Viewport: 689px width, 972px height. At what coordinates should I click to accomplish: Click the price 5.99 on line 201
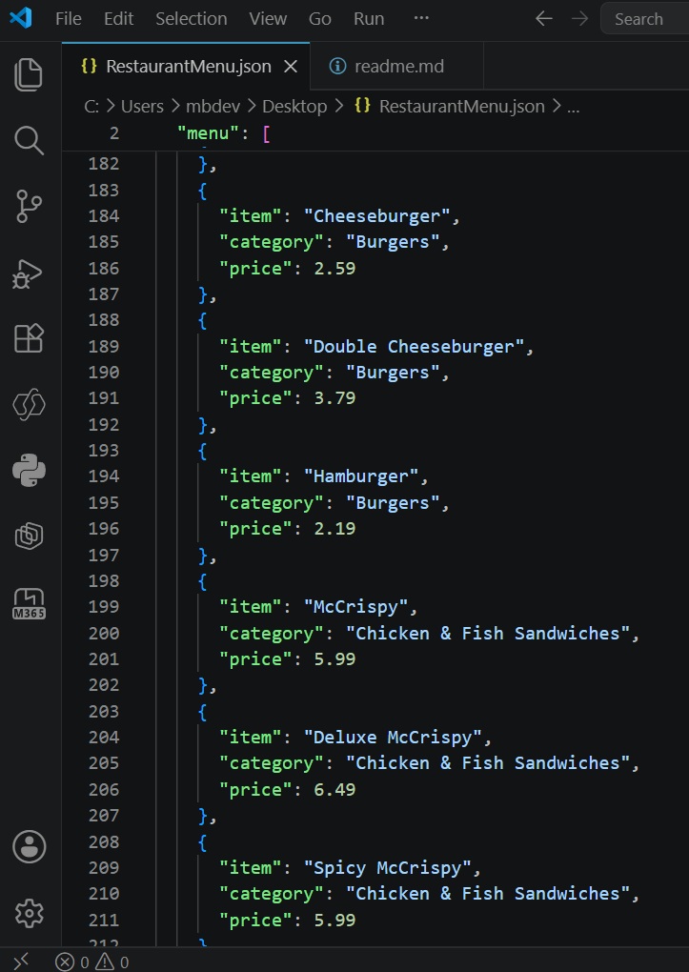pyautogui.click(x=334, y=658)
